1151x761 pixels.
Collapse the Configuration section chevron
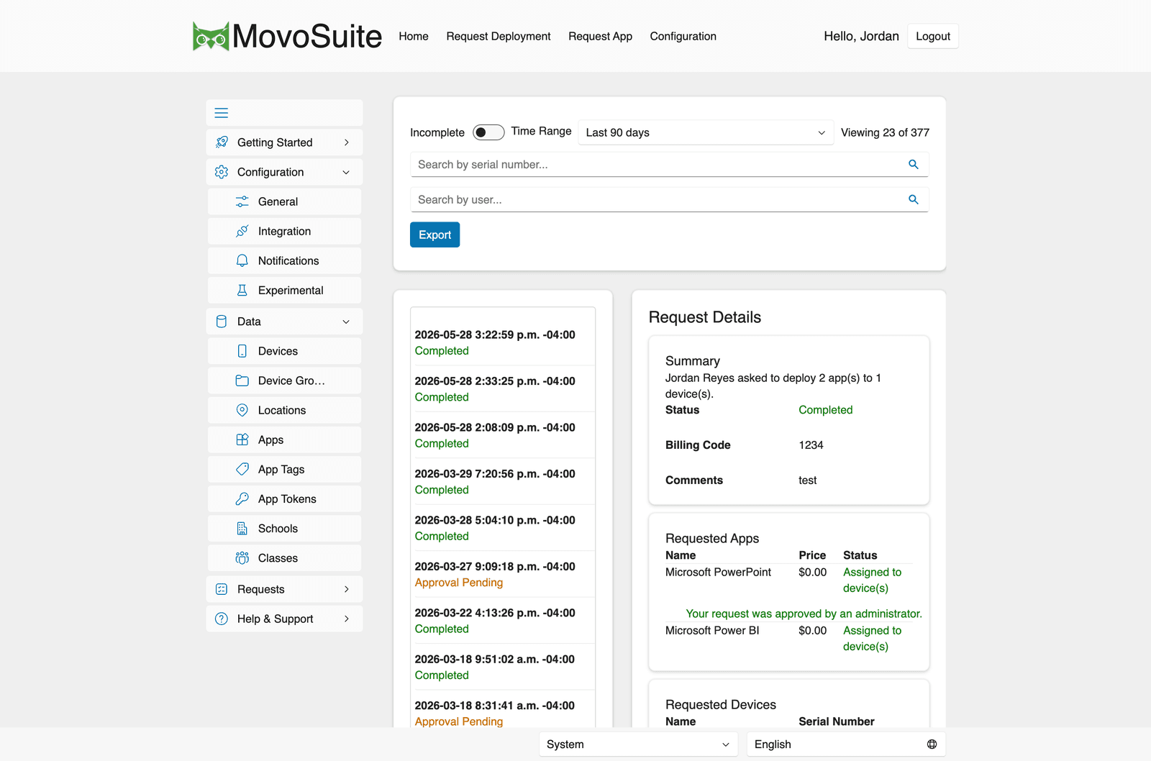[x=347, y=172]
